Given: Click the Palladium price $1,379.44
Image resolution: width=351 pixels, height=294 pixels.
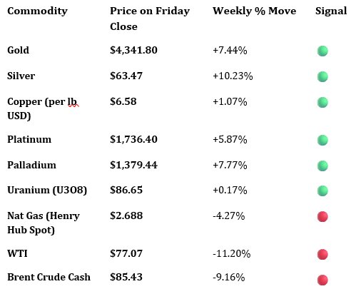Looking at the screenshot, I should 133,165.
